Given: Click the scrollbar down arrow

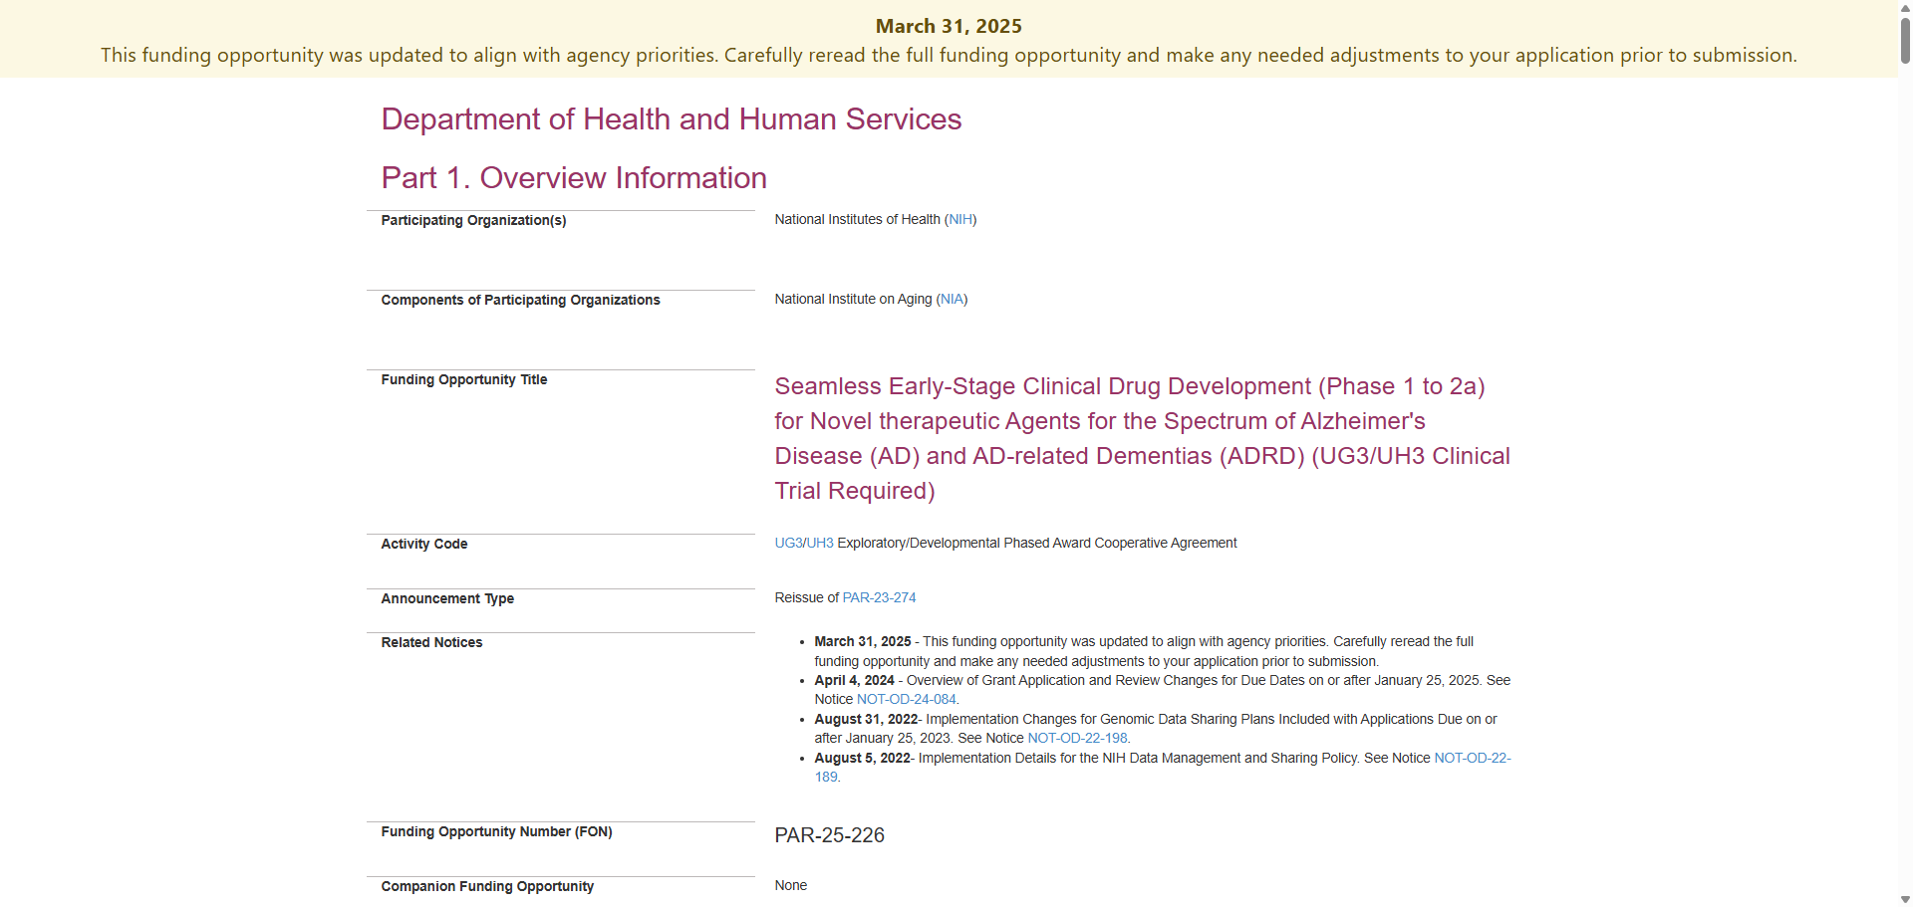Looking at the screenshot, I should (x=1905, y=899).
